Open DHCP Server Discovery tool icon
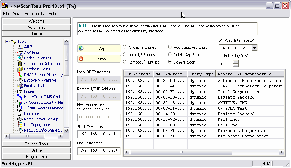This screenshot has width=291, height=168. [20, 75]
